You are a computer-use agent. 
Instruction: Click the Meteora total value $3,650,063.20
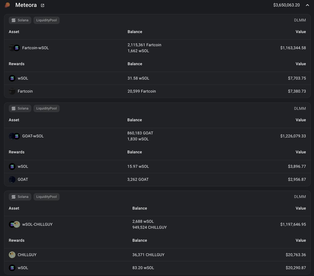tap(287, 5)
